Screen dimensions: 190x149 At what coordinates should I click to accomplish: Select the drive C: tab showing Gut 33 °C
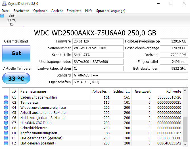pyautogui.click(x=12, y=20)
